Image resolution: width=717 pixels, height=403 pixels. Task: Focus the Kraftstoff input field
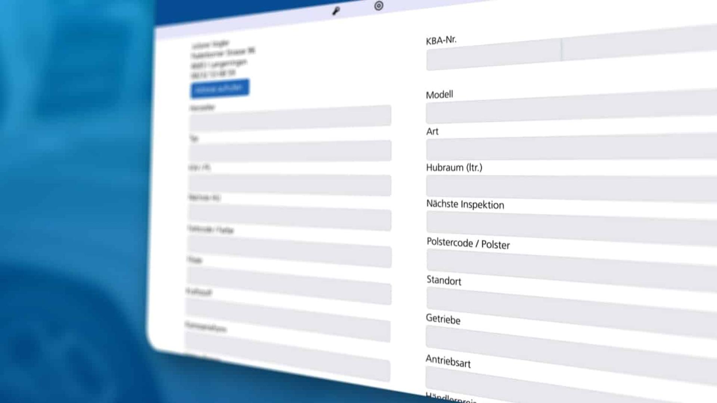coord(288,320)
